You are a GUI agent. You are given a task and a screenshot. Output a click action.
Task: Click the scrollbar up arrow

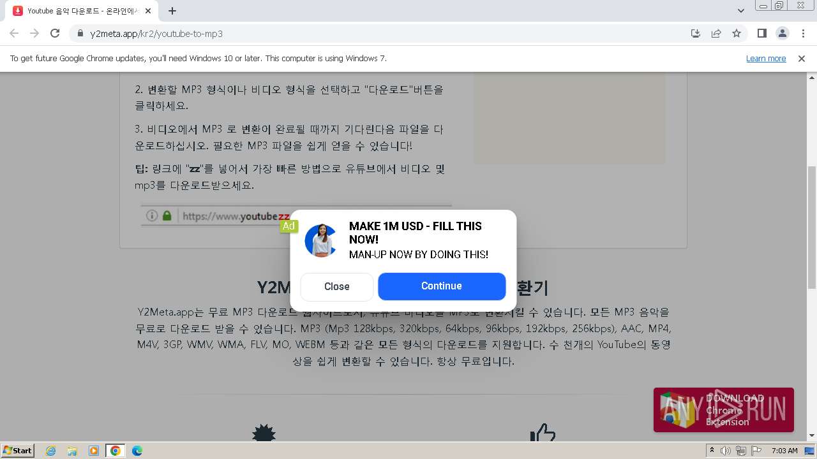812,77
